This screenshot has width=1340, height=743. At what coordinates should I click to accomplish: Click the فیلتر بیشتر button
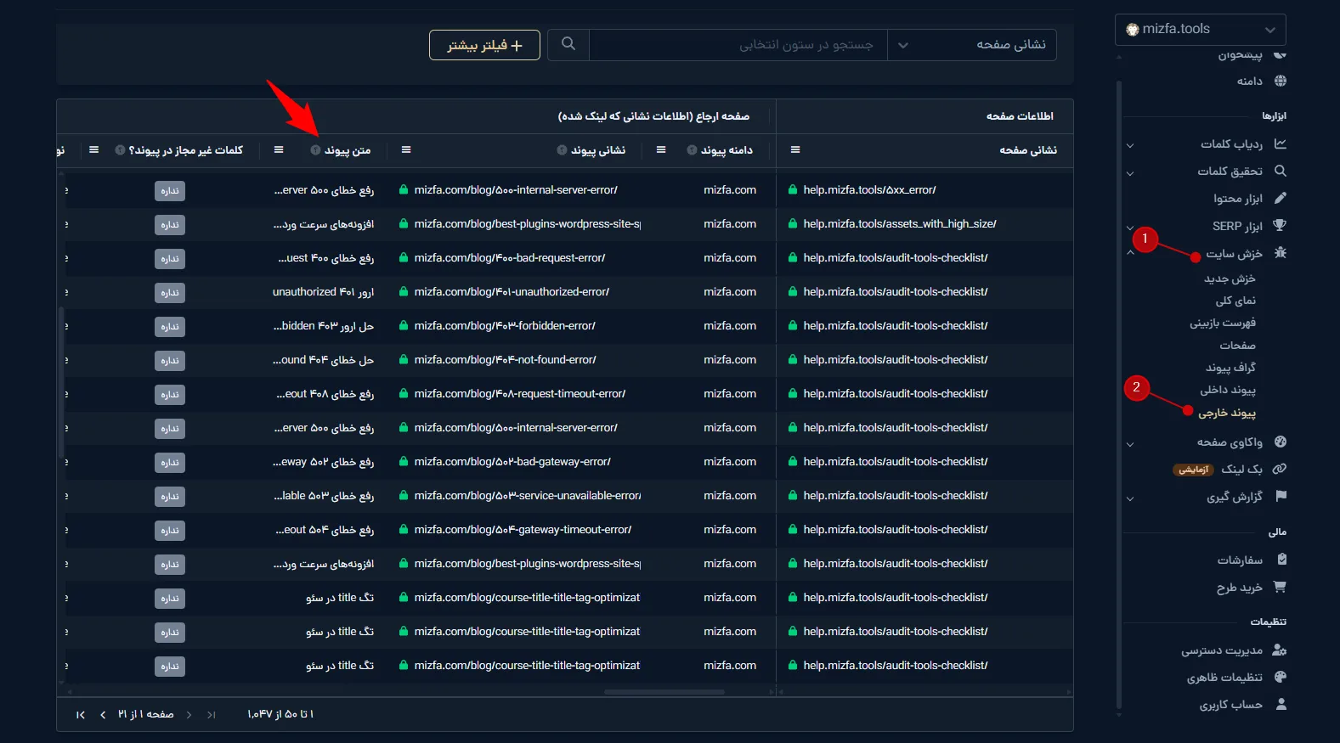pyautogui.click(x=484, y=45)
